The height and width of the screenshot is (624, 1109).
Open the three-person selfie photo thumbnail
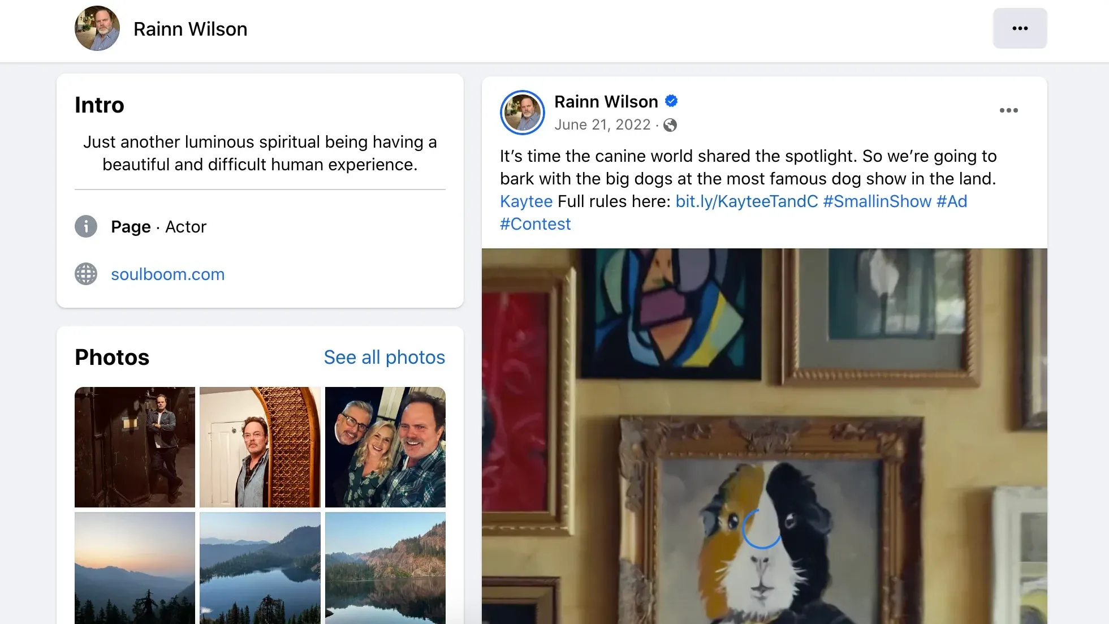[385, 447]
